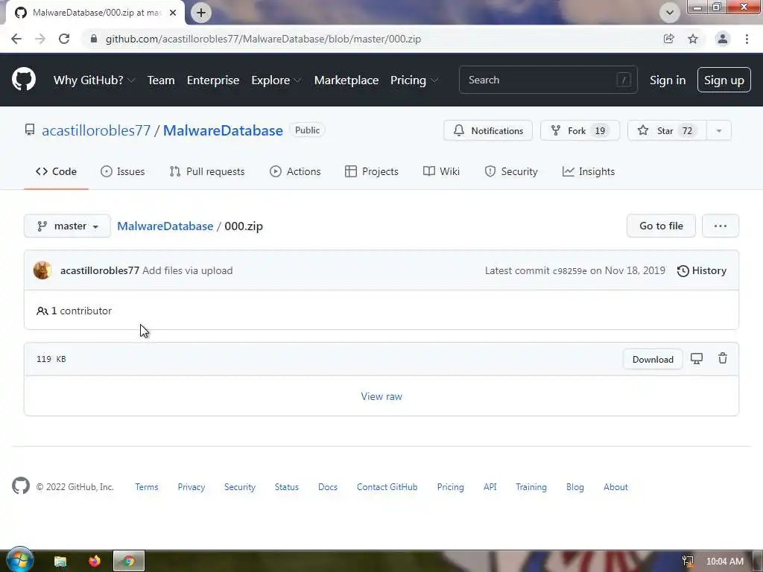The width and height of the screenshot is (763, 572).
Task: Click the GitHub search field
Action: point(548,80)
